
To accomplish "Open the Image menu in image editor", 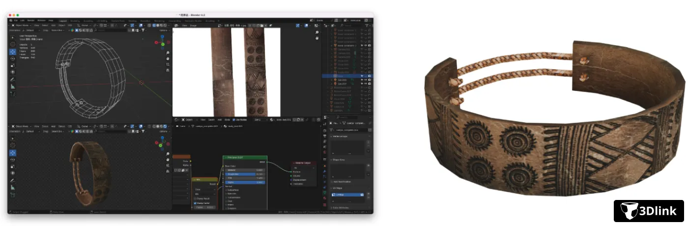I will [x=193, y=25].
